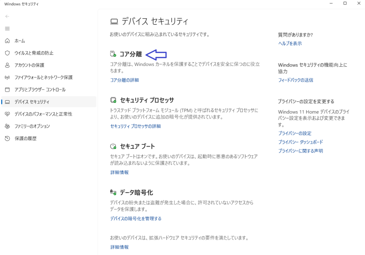365x255 pixels.
Task: Open コア分離の詳細 link
Action: click(x=125, y=80)
